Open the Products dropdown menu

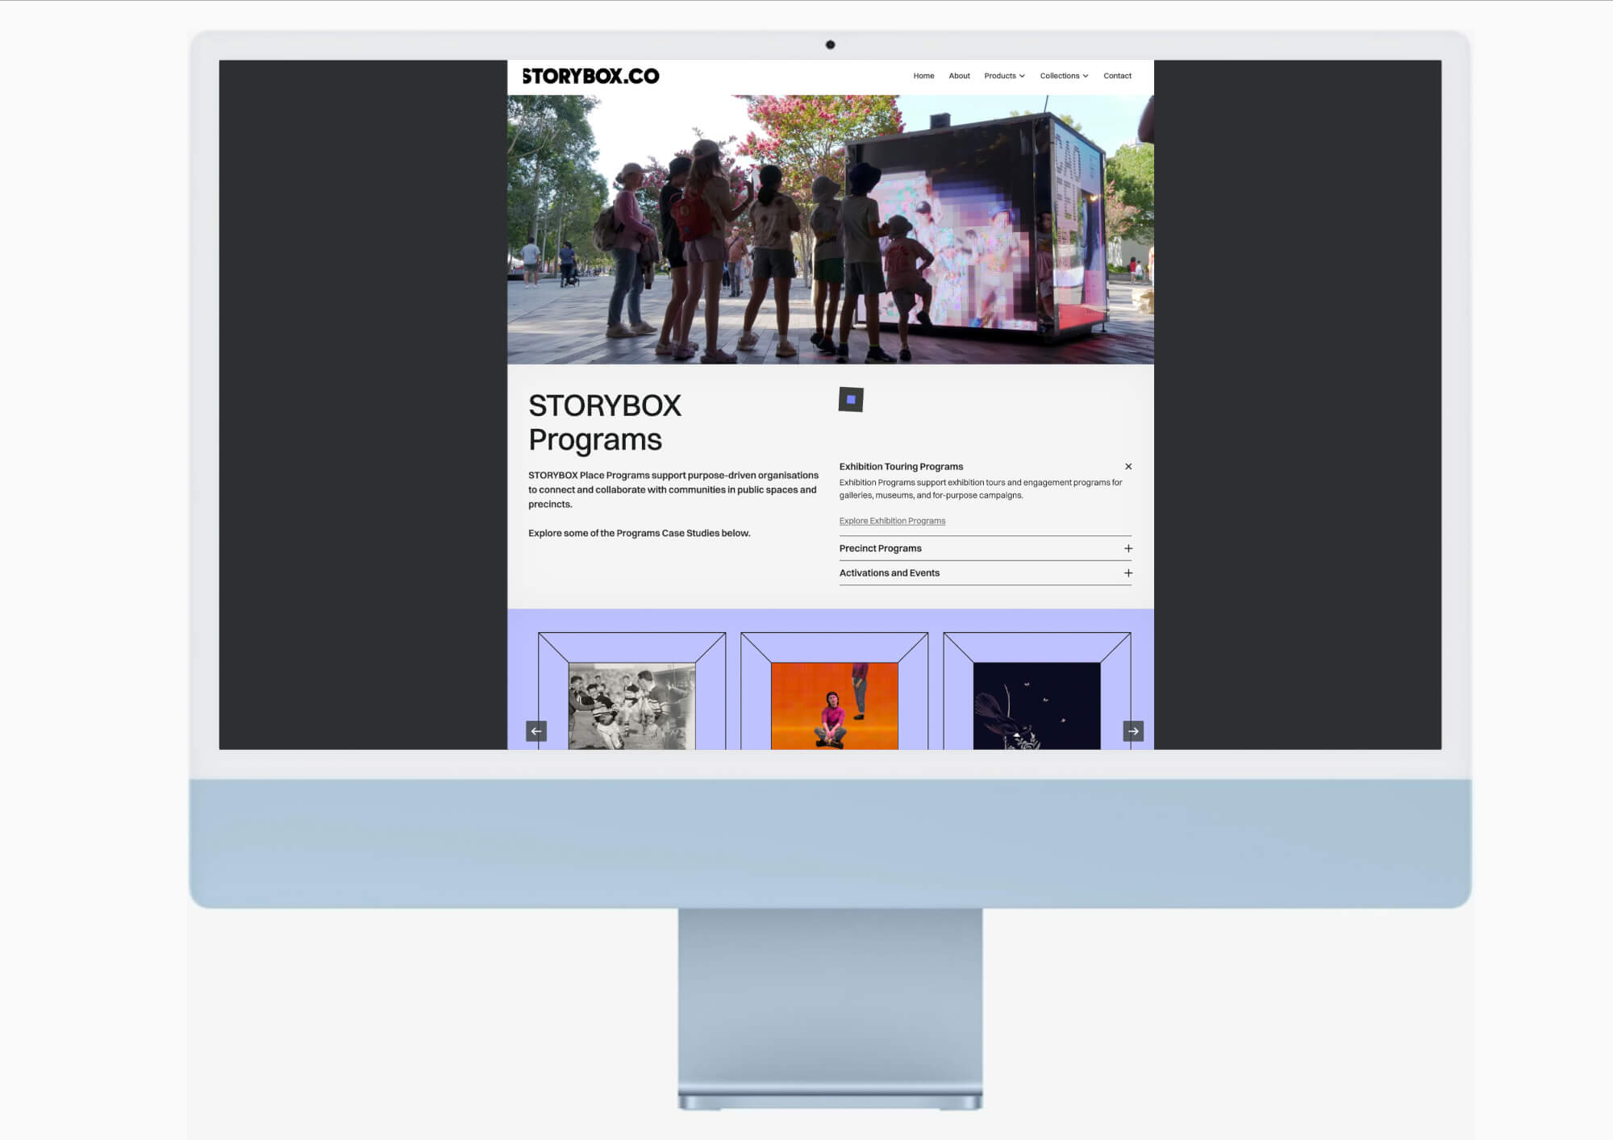click(x=1004, y=76)
